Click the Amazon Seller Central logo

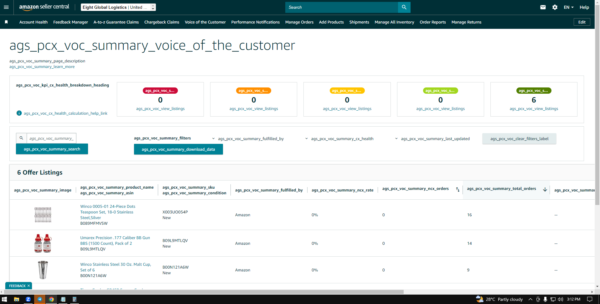click(x=44, y=7)
